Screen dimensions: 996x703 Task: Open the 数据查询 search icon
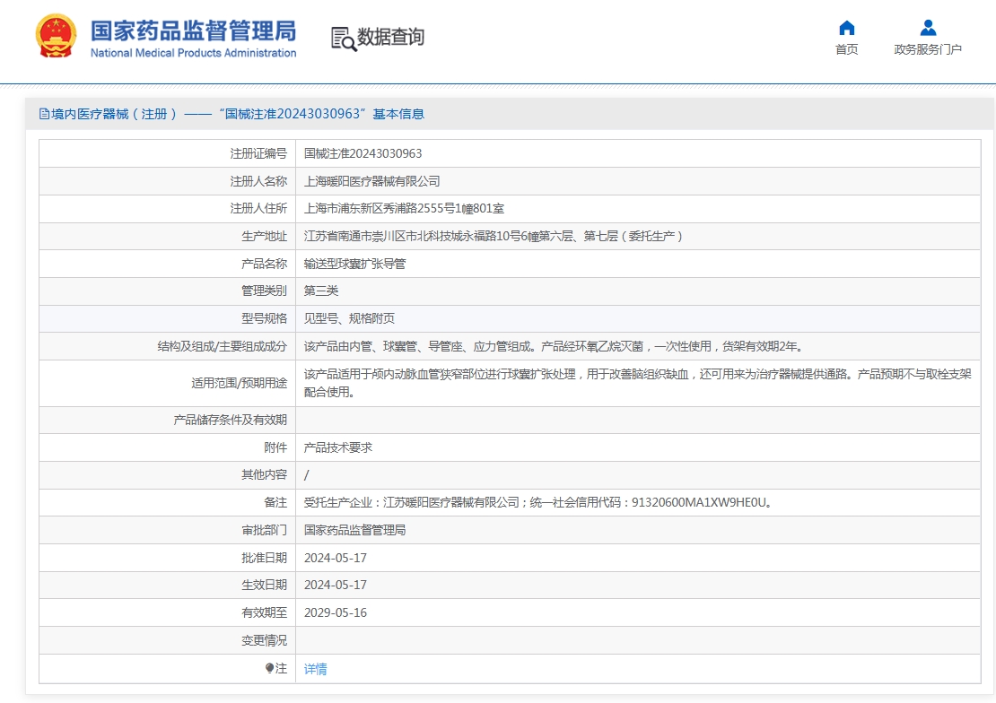(344, 39)
